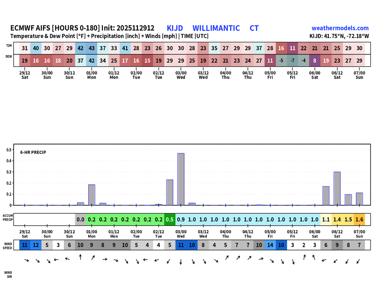Open the weathermodels.com link
The width and height of the screenshot is (374, 299).
340,28
